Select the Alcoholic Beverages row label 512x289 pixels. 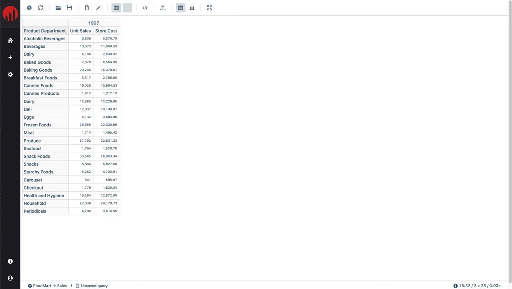point(45,38)
